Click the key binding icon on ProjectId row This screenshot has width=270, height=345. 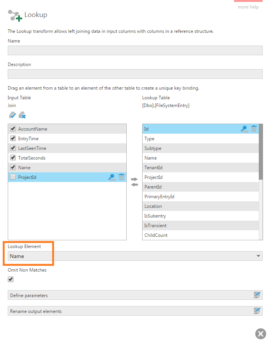(x=112, y=177)
